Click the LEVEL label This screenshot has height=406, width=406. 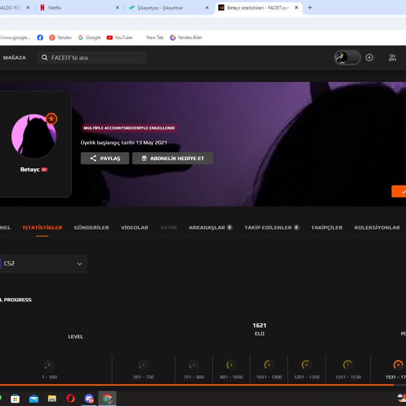click(x=76, y=337)
